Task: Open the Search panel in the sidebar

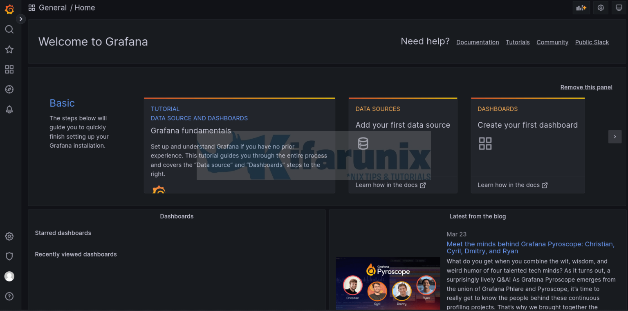Action: (x=9, y=29)
